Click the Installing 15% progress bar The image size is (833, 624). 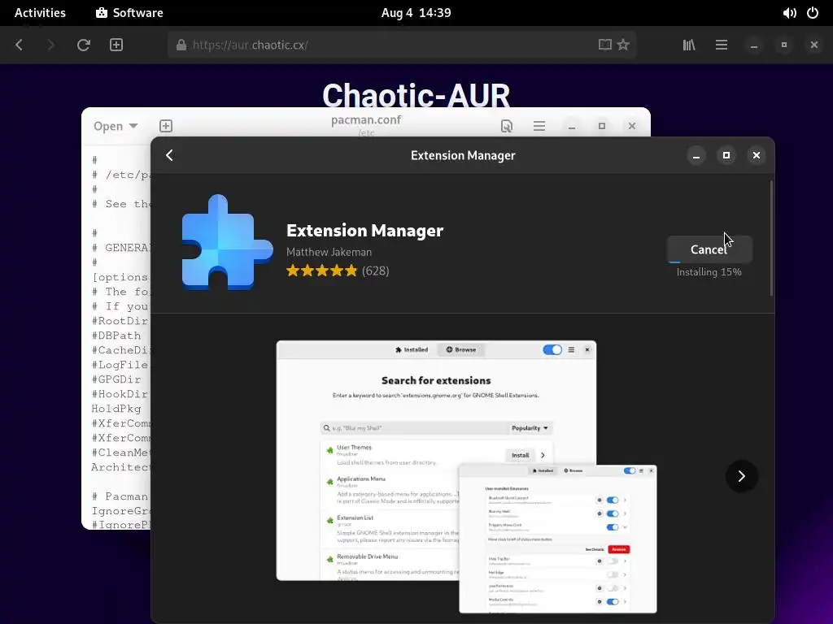pyautogui.click(x=709, y=262)
